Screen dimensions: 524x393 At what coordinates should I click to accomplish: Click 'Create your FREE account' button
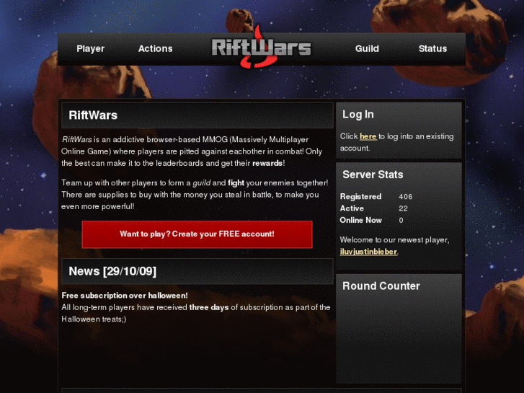click(197, 234)
